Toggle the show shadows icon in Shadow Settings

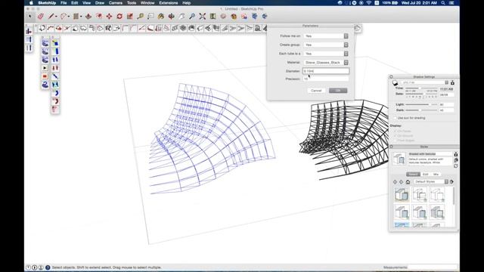[x=395, y=82]
